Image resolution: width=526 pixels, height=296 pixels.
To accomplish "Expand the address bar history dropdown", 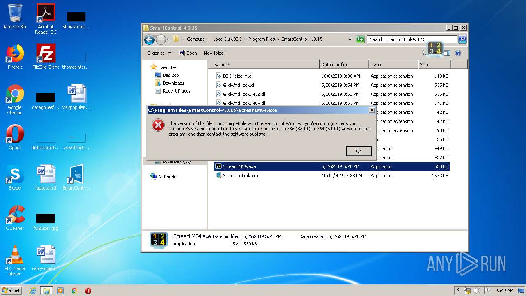I will 350,39.
